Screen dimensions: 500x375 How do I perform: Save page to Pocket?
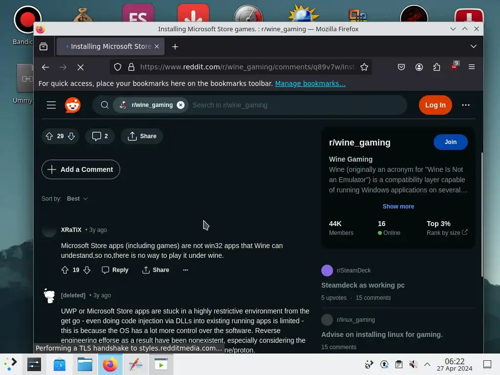pyautogui.click(x=401, y=67)
